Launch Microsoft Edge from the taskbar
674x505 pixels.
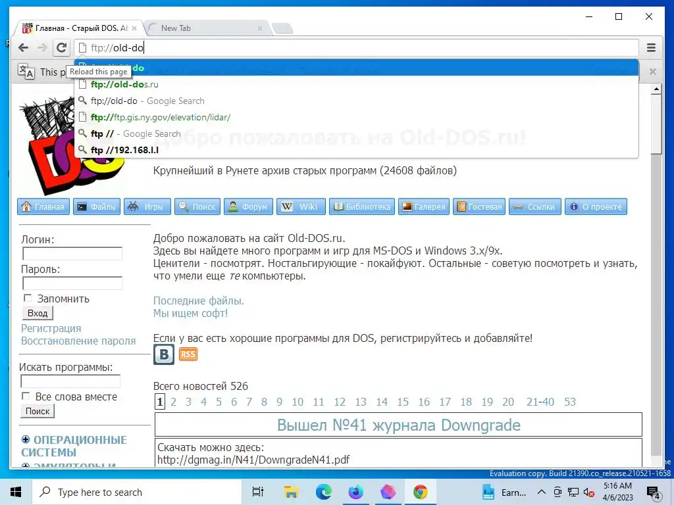[x=324, y=492]
